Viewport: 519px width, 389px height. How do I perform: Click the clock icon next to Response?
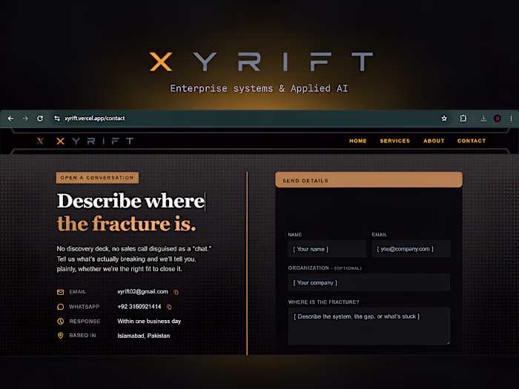[60, 321]
